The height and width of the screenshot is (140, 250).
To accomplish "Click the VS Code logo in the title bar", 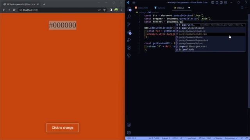I will 128,3.
